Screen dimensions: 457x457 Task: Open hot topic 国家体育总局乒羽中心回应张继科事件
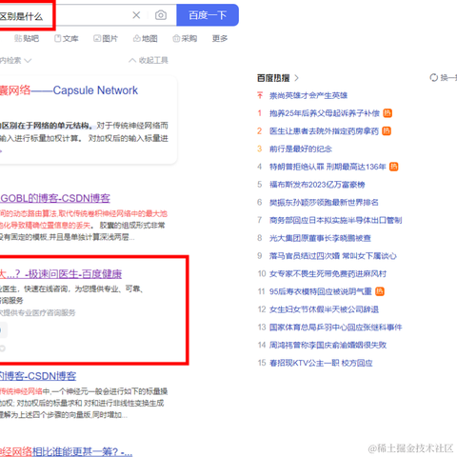coord(336,327)
